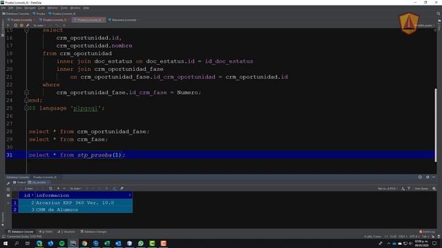Open the Windows notification center
Screen dimensions: 442x248
(434, 243)
